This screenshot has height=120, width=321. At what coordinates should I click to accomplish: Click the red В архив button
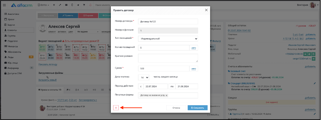click(88, 15)
